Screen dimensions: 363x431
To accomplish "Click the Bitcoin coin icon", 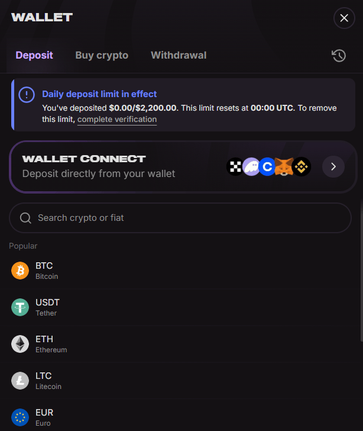I will point(20,271).
